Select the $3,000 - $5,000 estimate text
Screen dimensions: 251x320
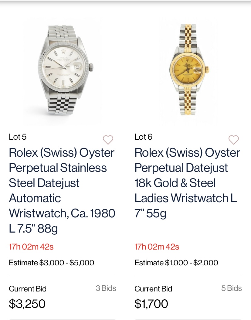coord(67,263)
